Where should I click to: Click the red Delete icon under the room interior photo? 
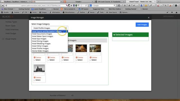(x=91, y=57)
